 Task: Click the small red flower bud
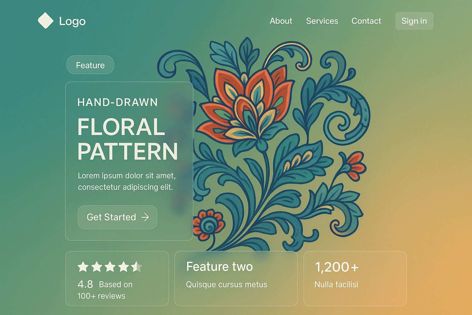click(356, 165)
